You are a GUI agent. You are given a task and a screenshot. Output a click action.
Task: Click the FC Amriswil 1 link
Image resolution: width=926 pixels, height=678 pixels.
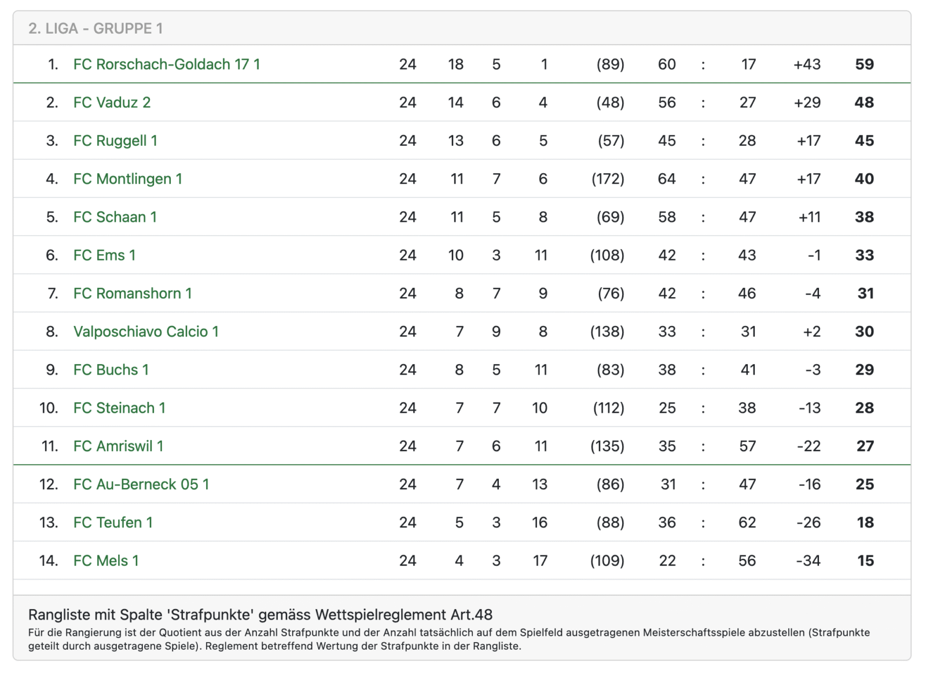[x=118, y=446]
